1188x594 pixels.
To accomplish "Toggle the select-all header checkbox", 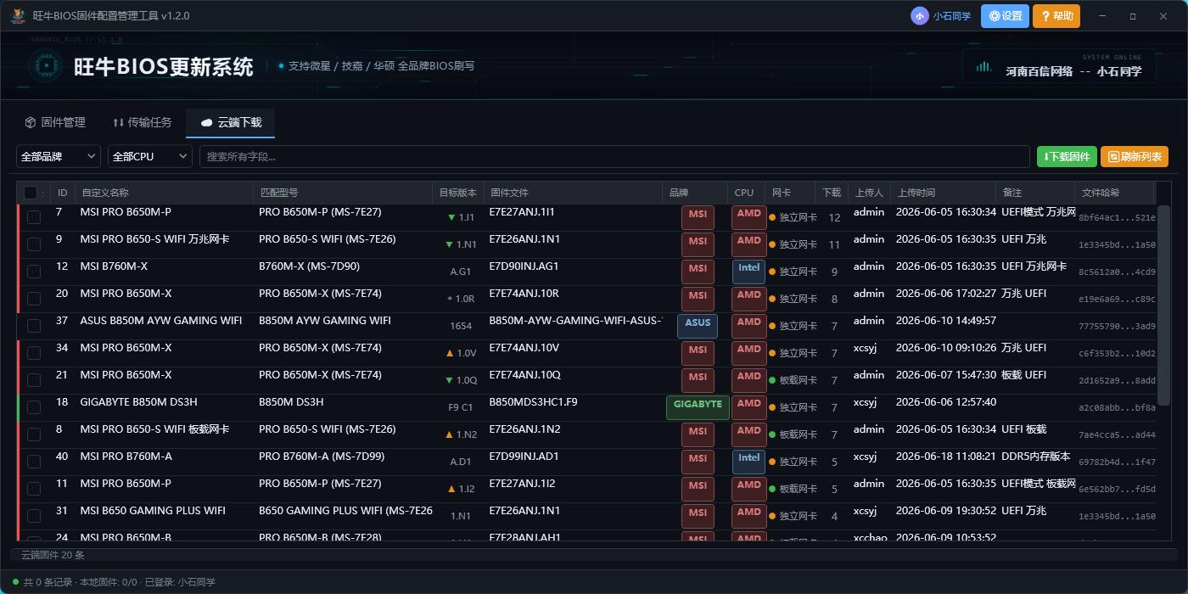I will (x=31, y=193).
